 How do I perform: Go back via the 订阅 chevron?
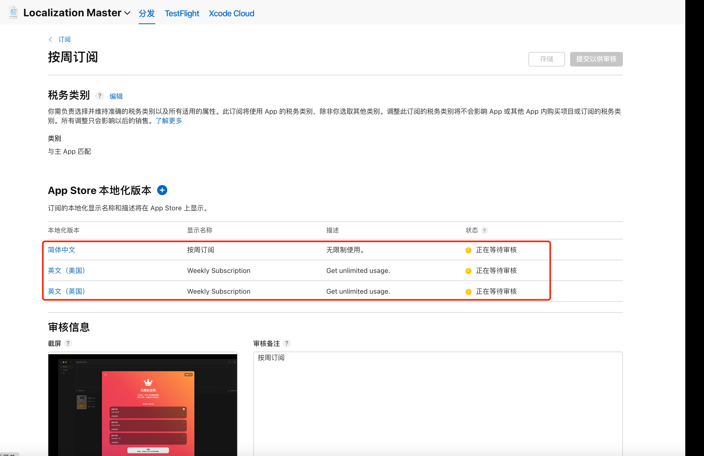pyautogui.click(x=51, y=39)
